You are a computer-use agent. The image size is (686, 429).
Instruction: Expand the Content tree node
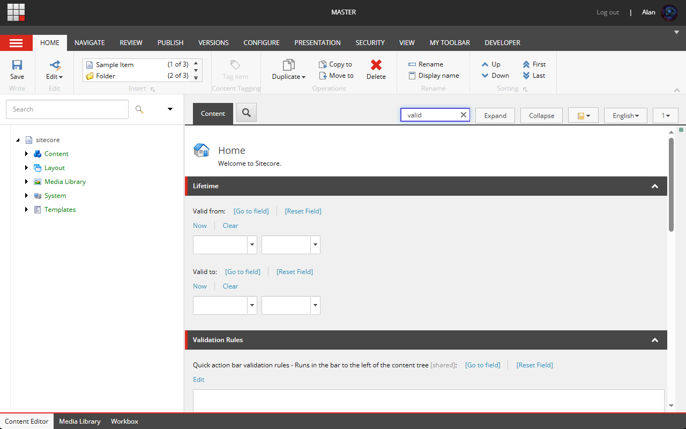[x=26, y=154]
